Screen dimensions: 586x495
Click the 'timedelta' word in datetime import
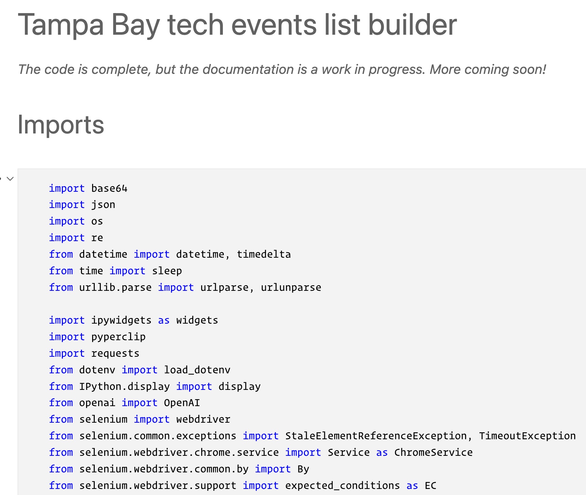264,254
